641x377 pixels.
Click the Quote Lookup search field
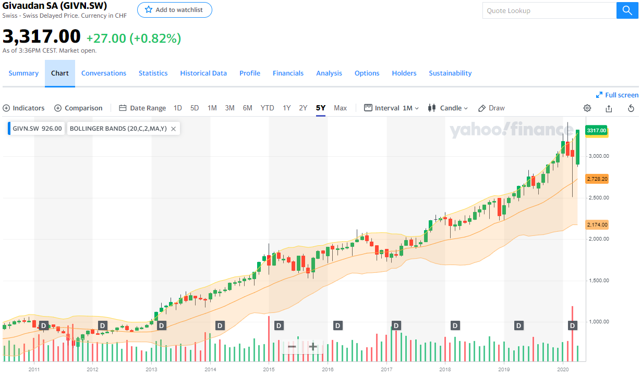pyautogui.click(x=549, y=10)
